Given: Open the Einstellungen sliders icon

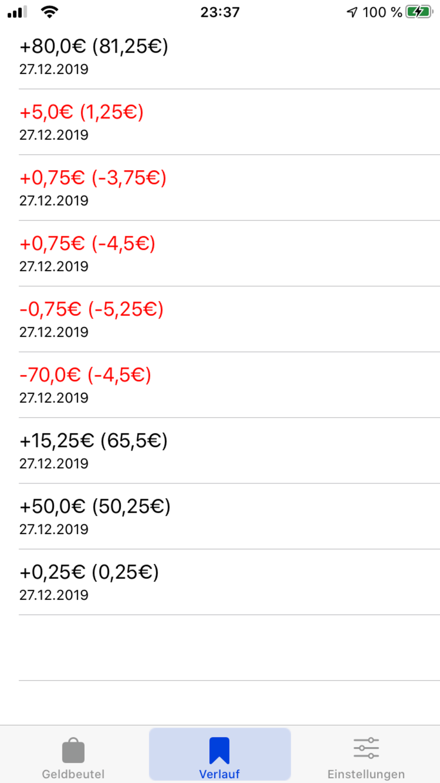Looking at the screenshot, I should pos(366,748).
